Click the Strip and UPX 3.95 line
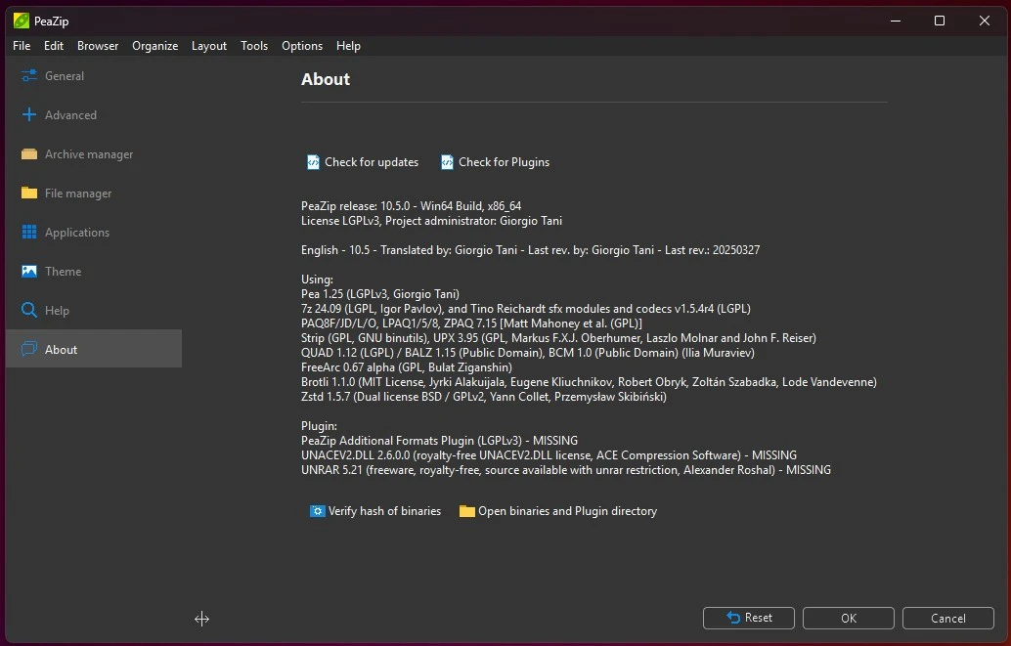Viewport: 1011px width, 646px height. tap(558, 338)
